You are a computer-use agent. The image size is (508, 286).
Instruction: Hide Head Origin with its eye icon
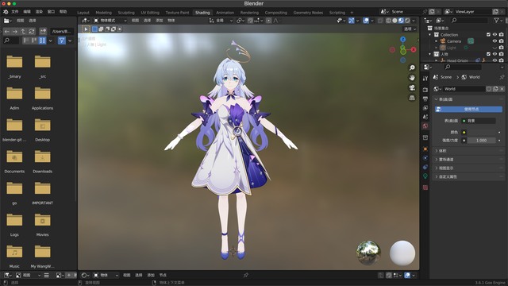click(x=495, y=60)
